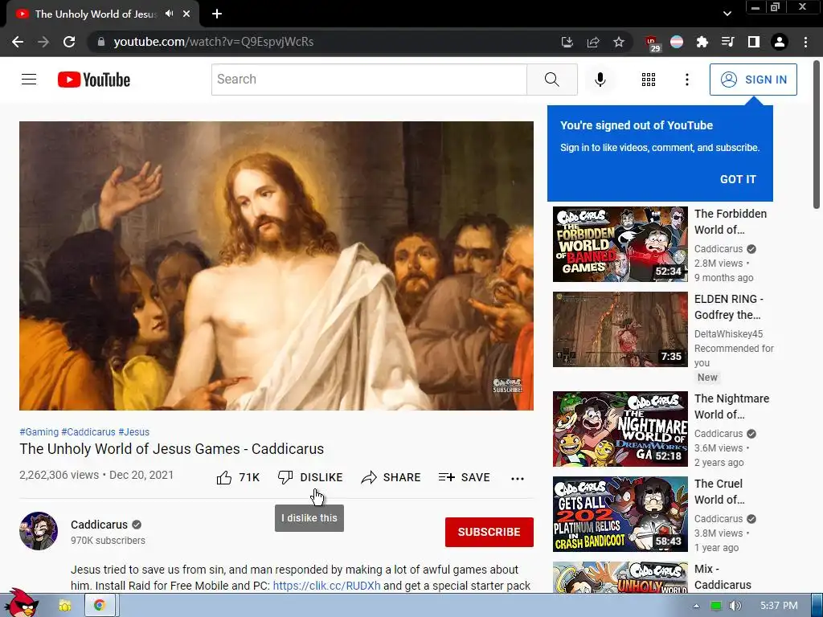The image size is (823, 617).
Task: Open the striped round extension icon
Action: pyautogui.click(x=677, y=42)
